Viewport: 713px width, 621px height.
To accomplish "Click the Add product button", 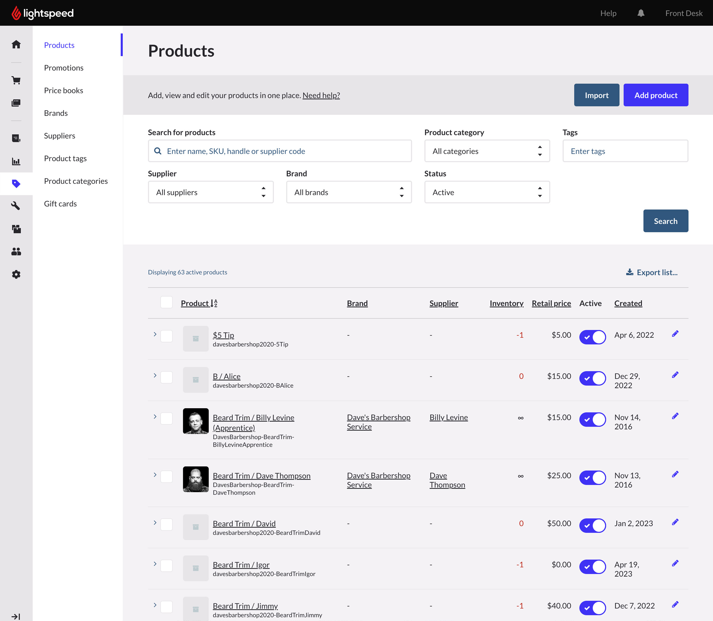I will coord(655,95).
